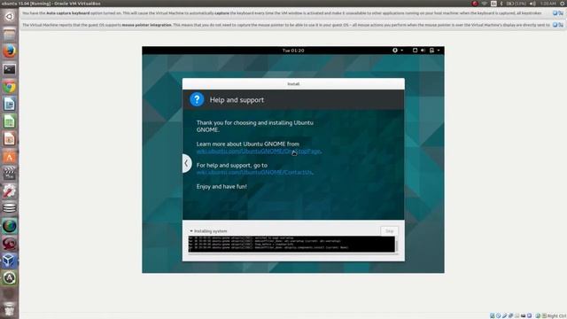Open the host sound volume indicator
Image resolution: width=567 pixels, height=319 pixels.
coord(532,4)
